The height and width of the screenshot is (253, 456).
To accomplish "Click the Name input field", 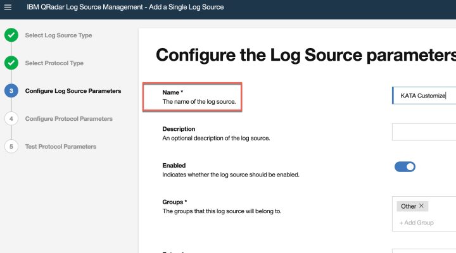I will pos(424,96).
